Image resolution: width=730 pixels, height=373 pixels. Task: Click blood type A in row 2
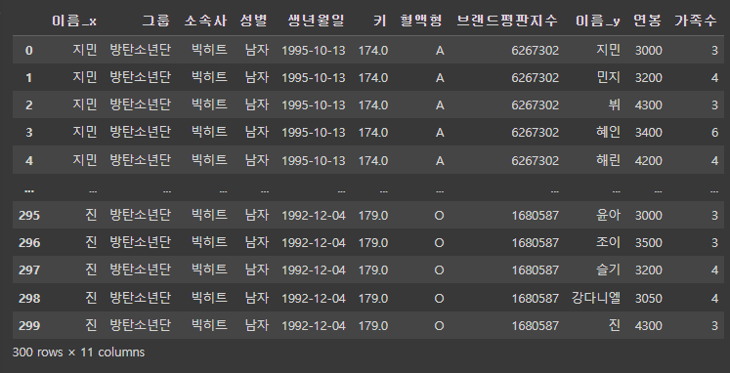pyautogui.click(x=440, y=105)
